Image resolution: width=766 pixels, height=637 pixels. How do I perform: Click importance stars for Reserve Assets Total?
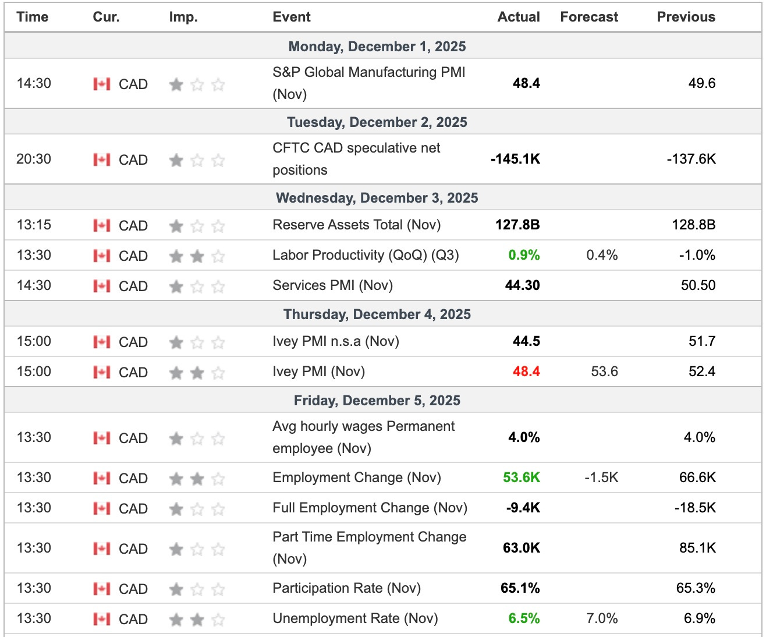[x=197, y=227]
